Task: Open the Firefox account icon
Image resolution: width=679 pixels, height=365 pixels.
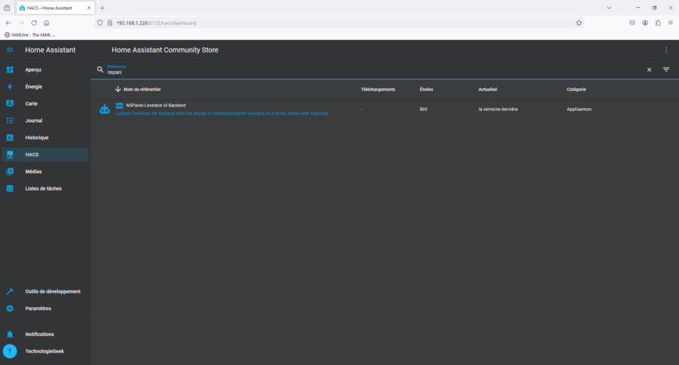Action: click(x=645, y=23)
